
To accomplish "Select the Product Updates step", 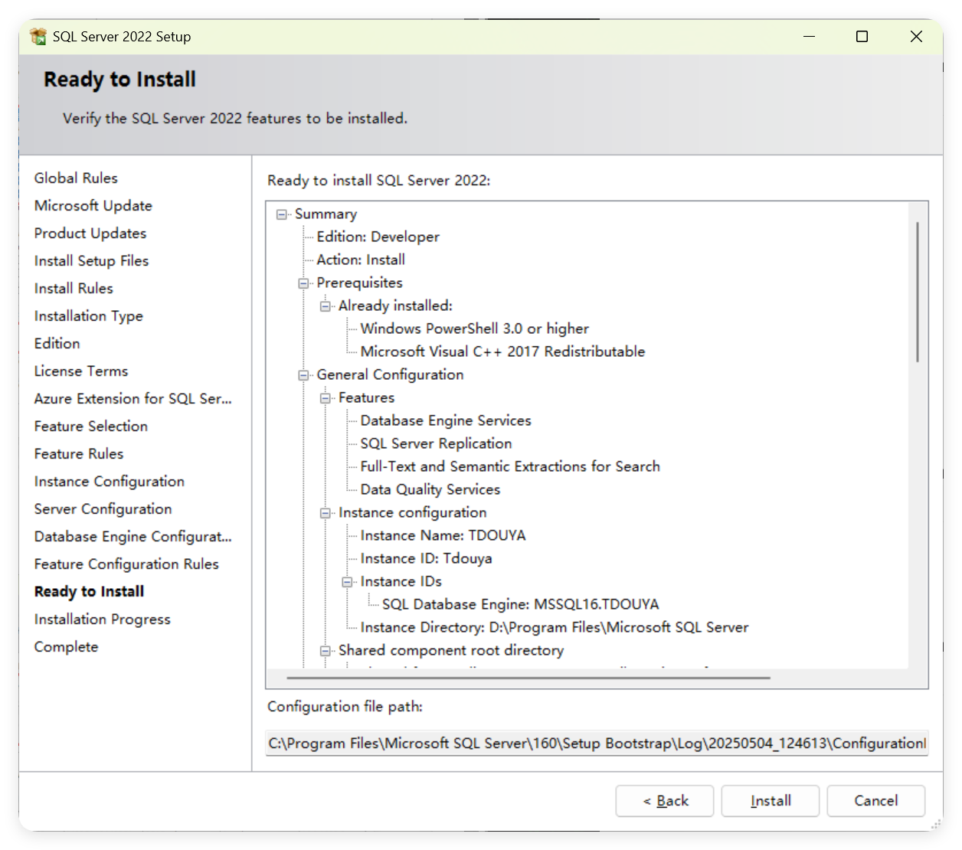I will tap(90, 233).
